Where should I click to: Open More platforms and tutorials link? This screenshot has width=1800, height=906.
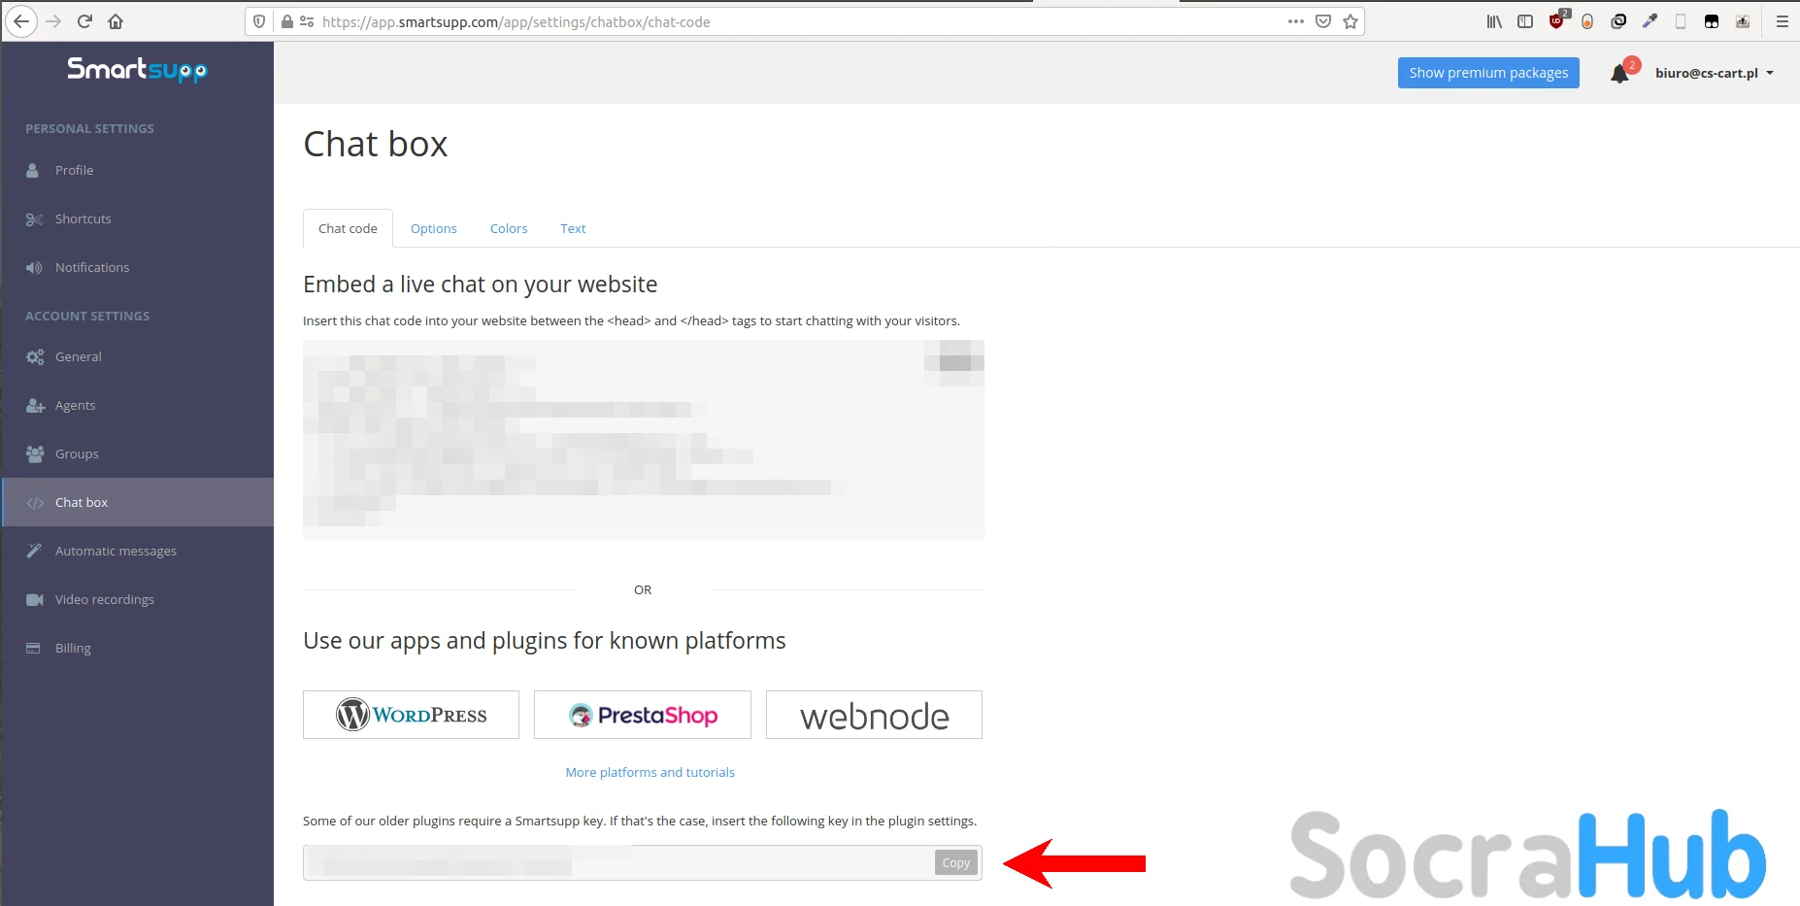click(650, 773)
